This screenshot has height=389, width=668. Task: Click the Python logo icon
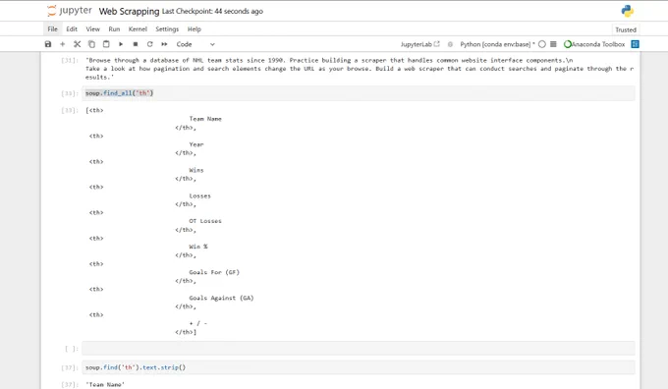[627, 11]
